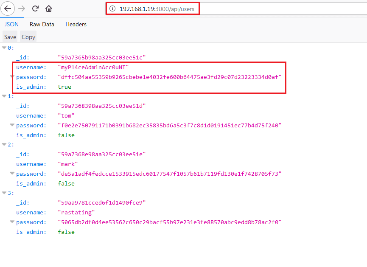Collapse array item 3 with its triangle

pyautogui.click(x=4, y=193)
